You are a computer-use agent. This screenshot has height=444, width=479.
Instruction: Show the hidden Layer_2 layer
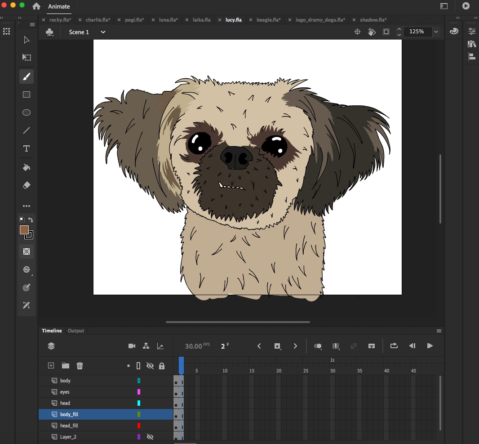(x=150, y=437)
